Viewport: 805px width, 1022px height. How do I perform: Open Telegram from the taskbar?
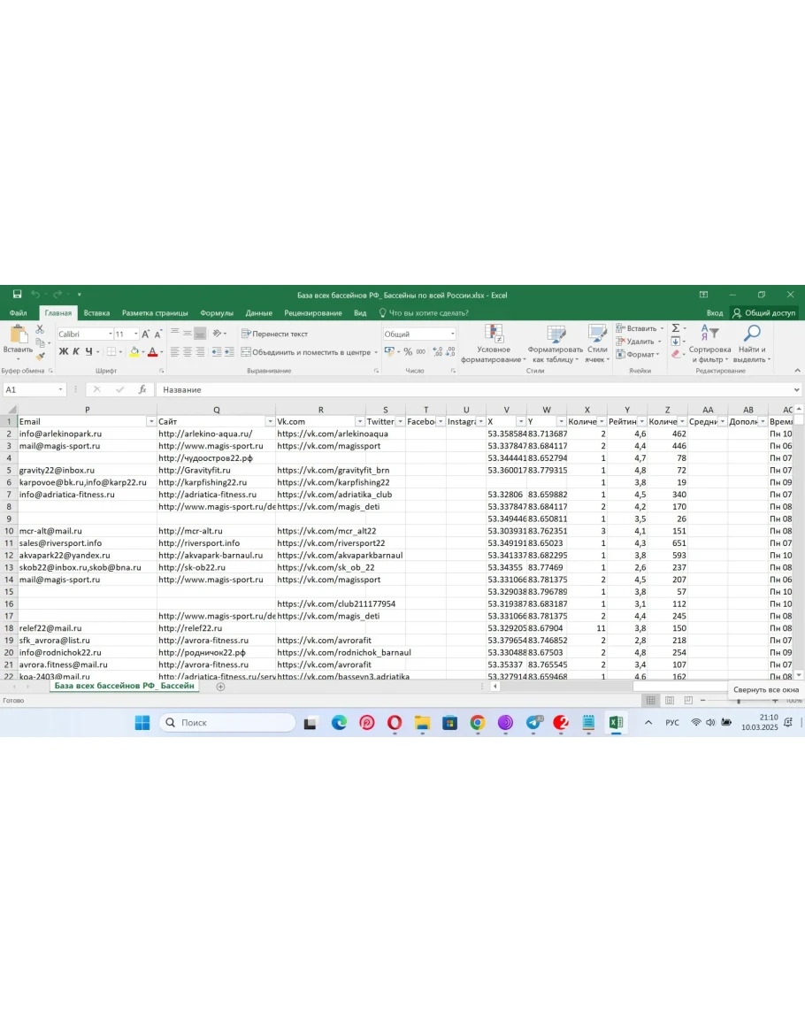point(533,722)
